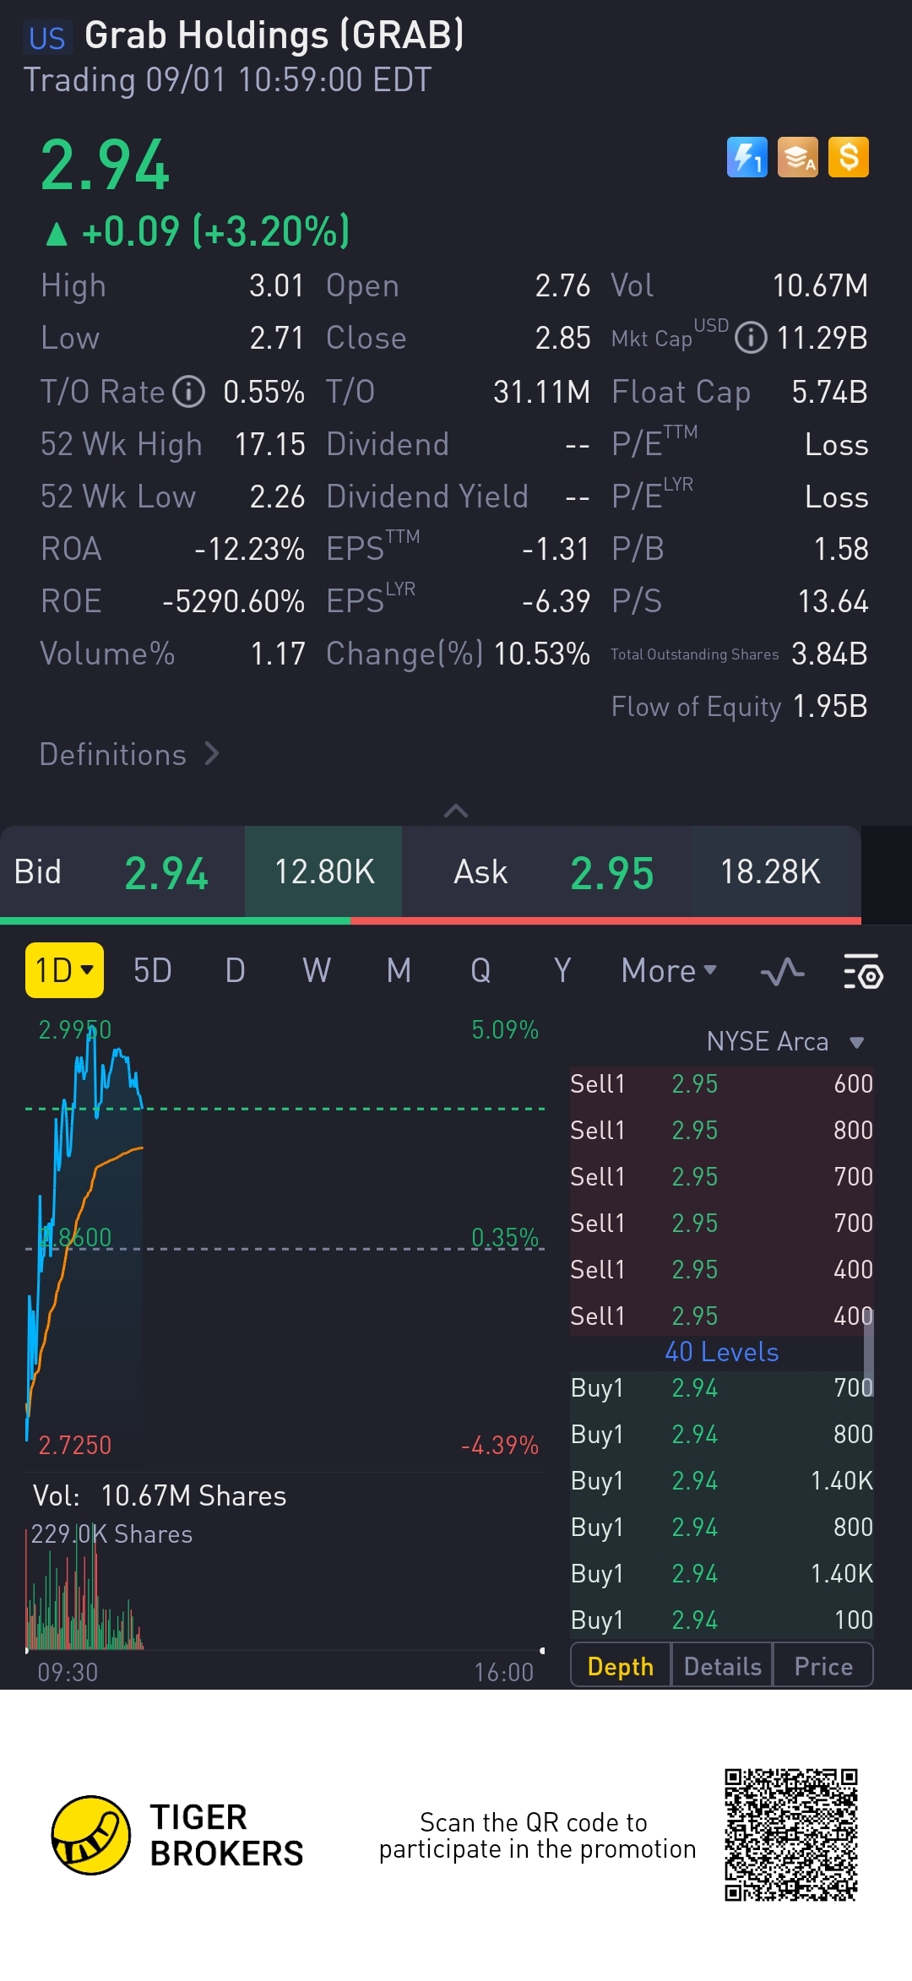This screenshot has width=912, height=1981.
Task: Switch to the Details tab
Action: click(x=722, y=1666)
